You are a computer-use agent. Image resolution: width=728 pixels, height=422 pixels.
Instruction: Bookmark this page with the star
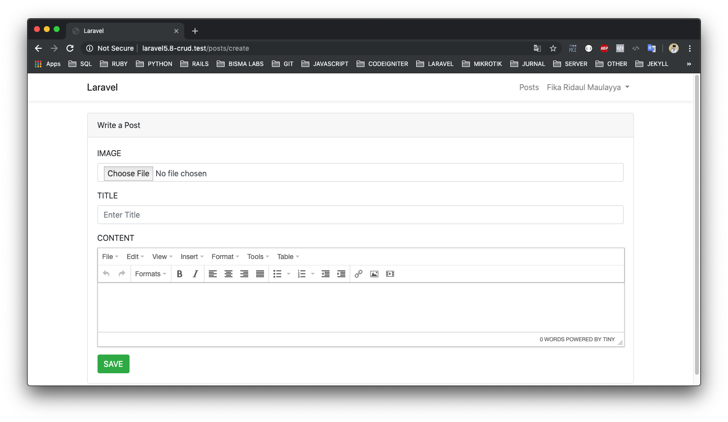coord(553,48)
